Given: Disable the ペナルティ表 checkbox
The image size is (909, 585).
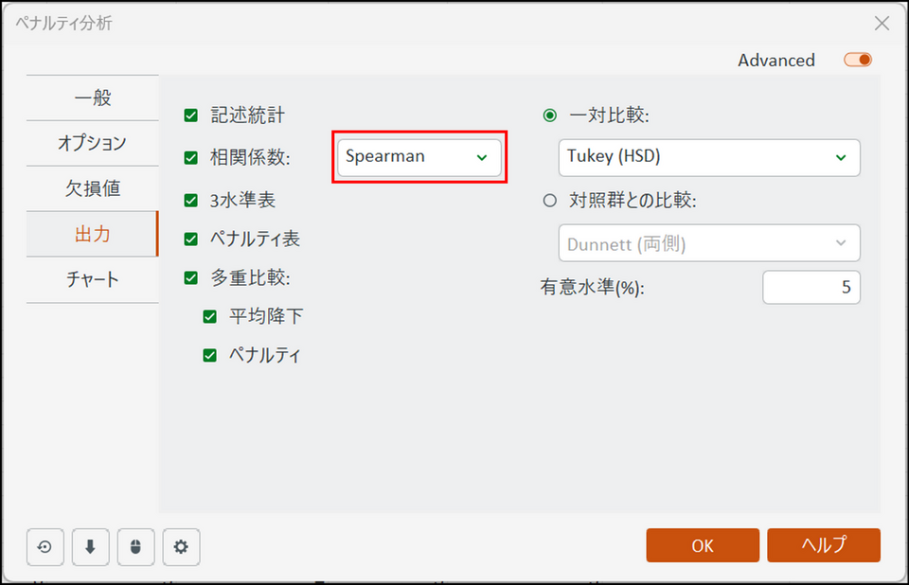Looking at the screenshot, I should click(191, 239).
